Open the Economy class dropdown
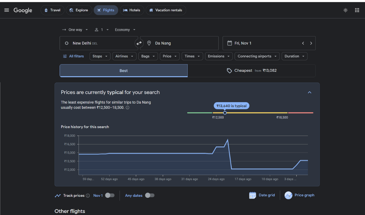The height and width of the screenshot is (215, 365). pos(125,30)
